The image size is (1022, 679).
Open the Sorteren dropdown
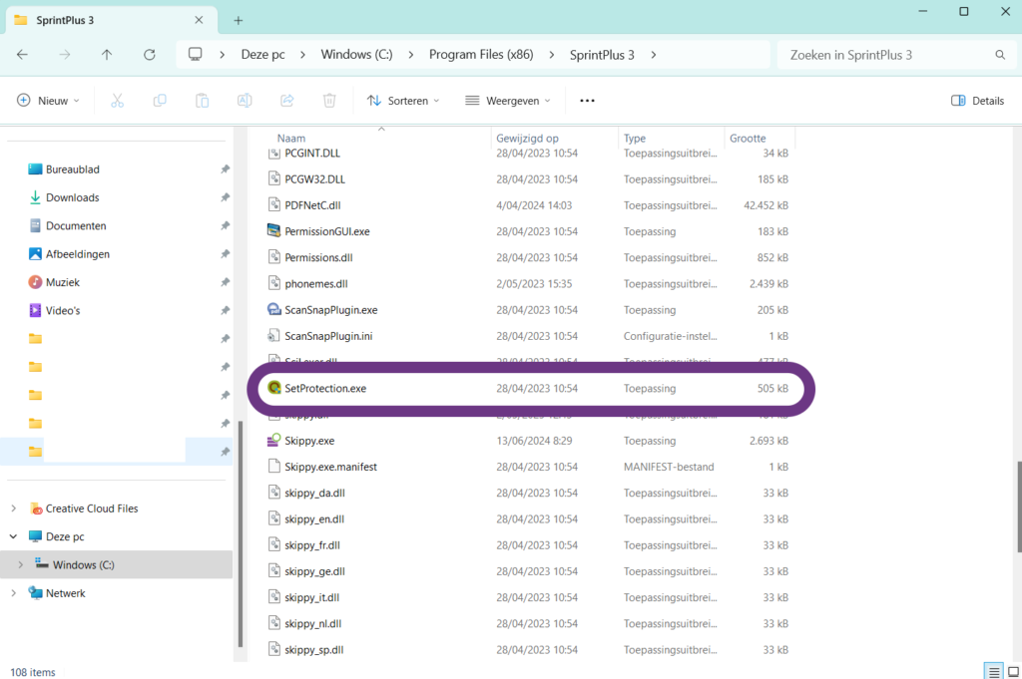[x=403, y=101]
